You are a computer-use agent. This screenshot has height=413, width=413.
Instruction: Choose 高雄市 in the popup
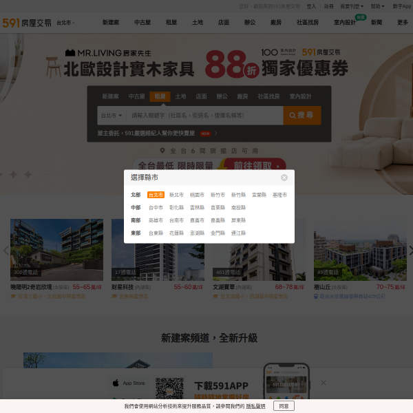point(156,220)
